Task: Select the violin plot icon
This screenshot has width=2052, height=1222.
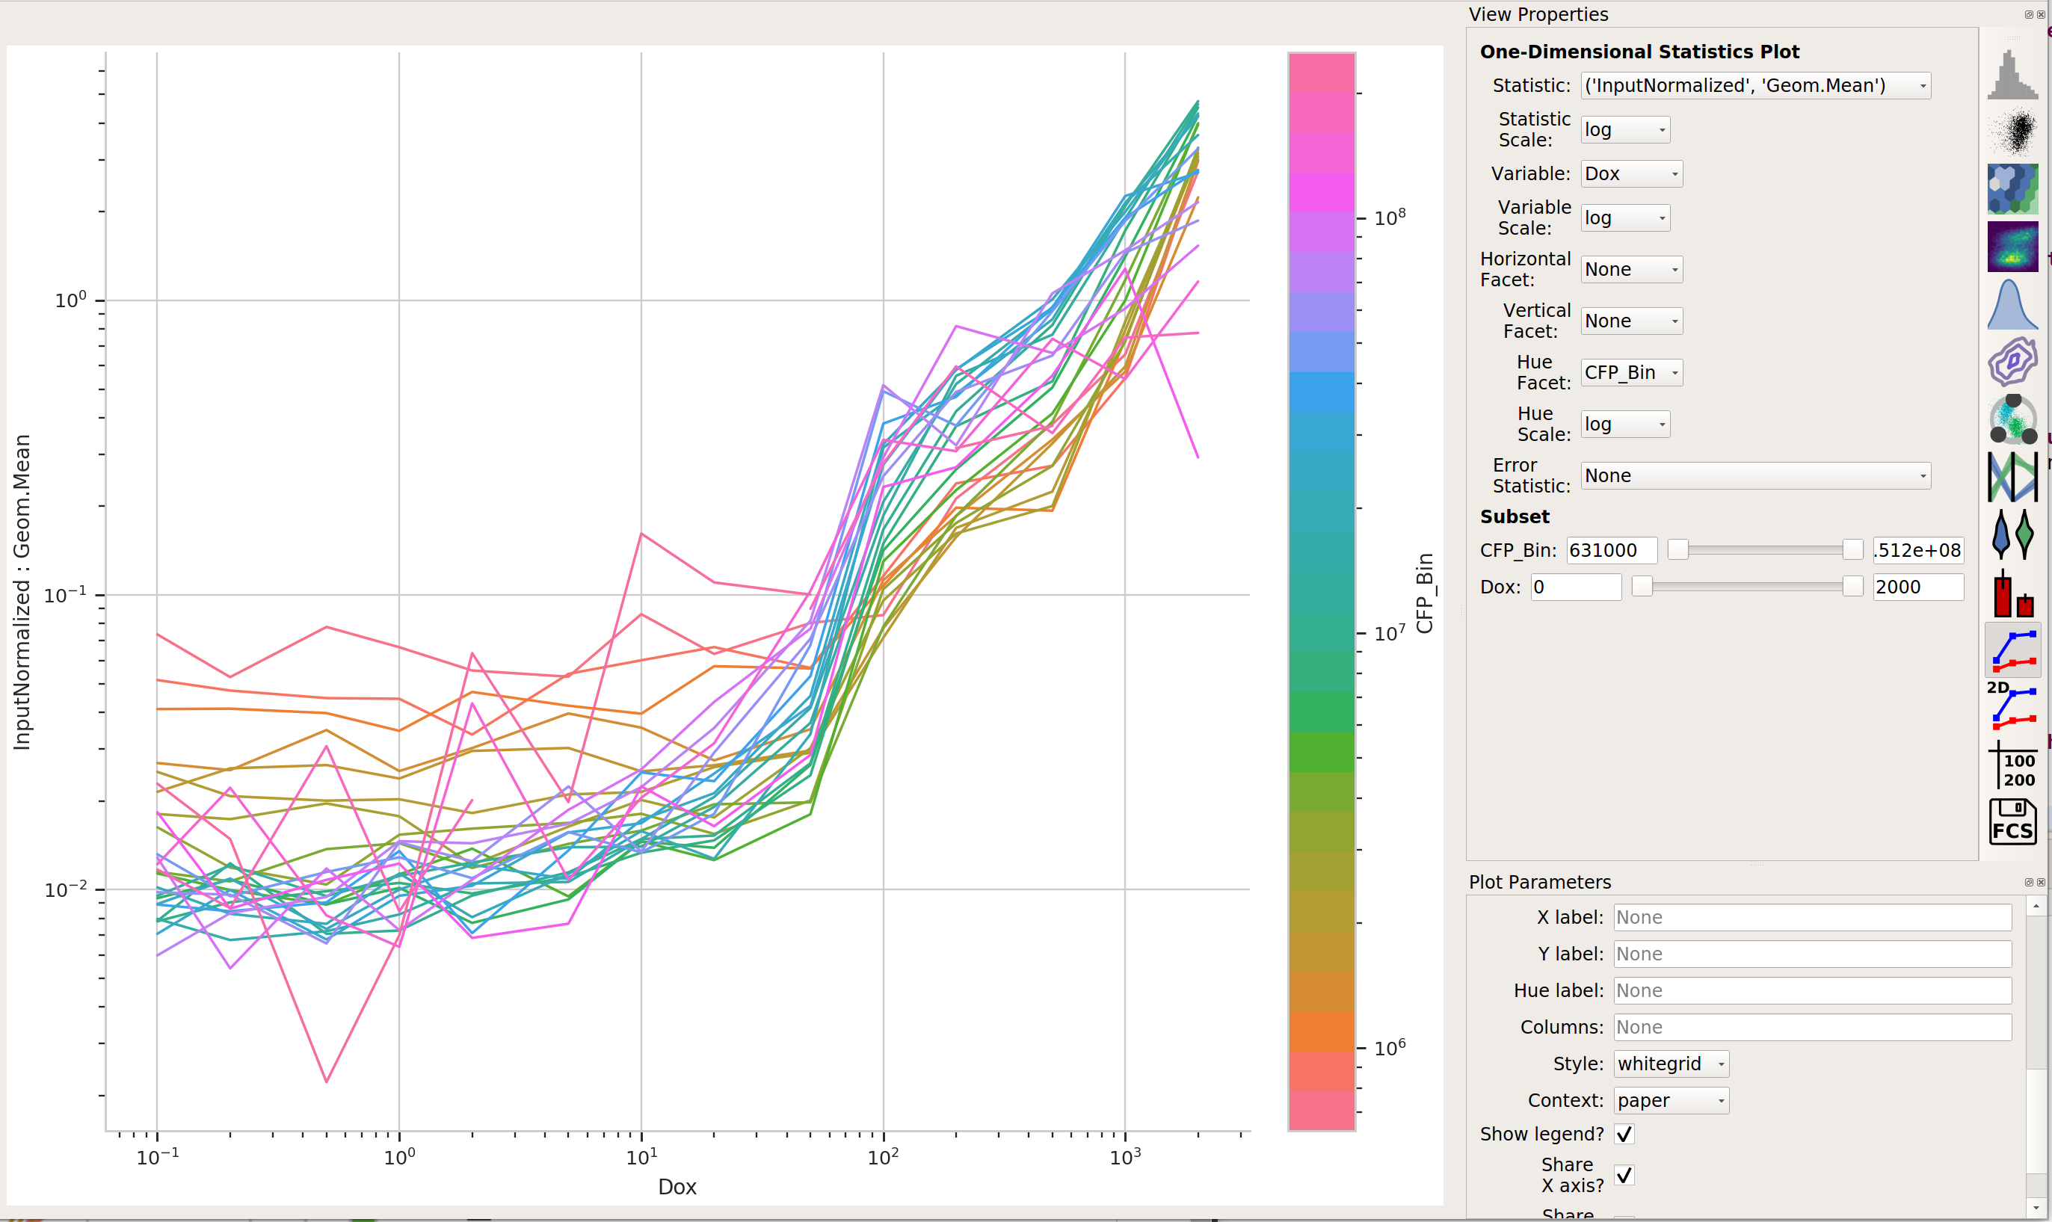Action: pos(2012,534)
